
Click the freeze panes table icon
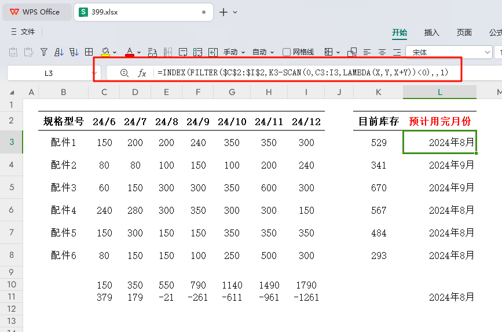328,52
